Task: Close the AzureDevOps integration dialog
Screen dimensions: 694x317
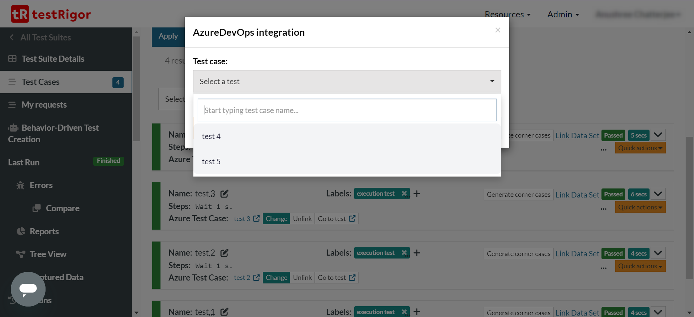Action: point(498,30)
